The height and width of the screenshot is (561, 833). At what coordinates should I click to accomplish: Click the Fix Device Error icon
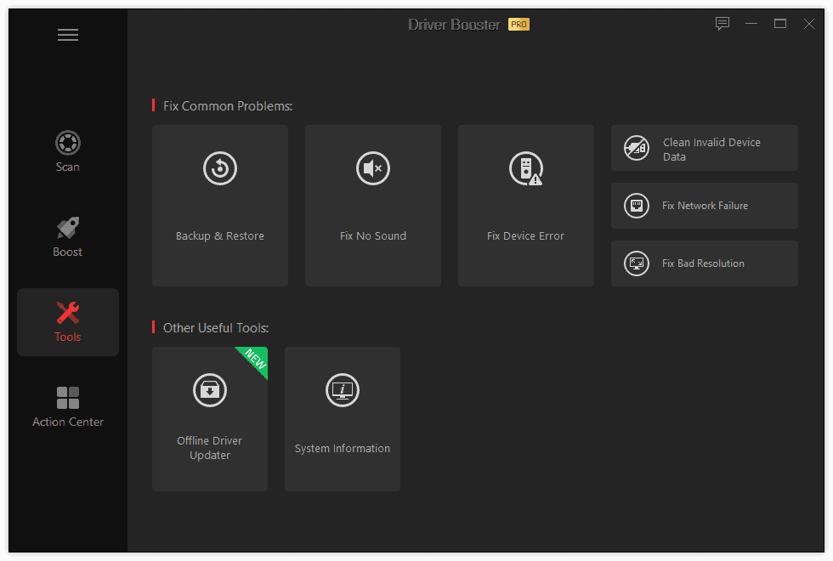525,168
